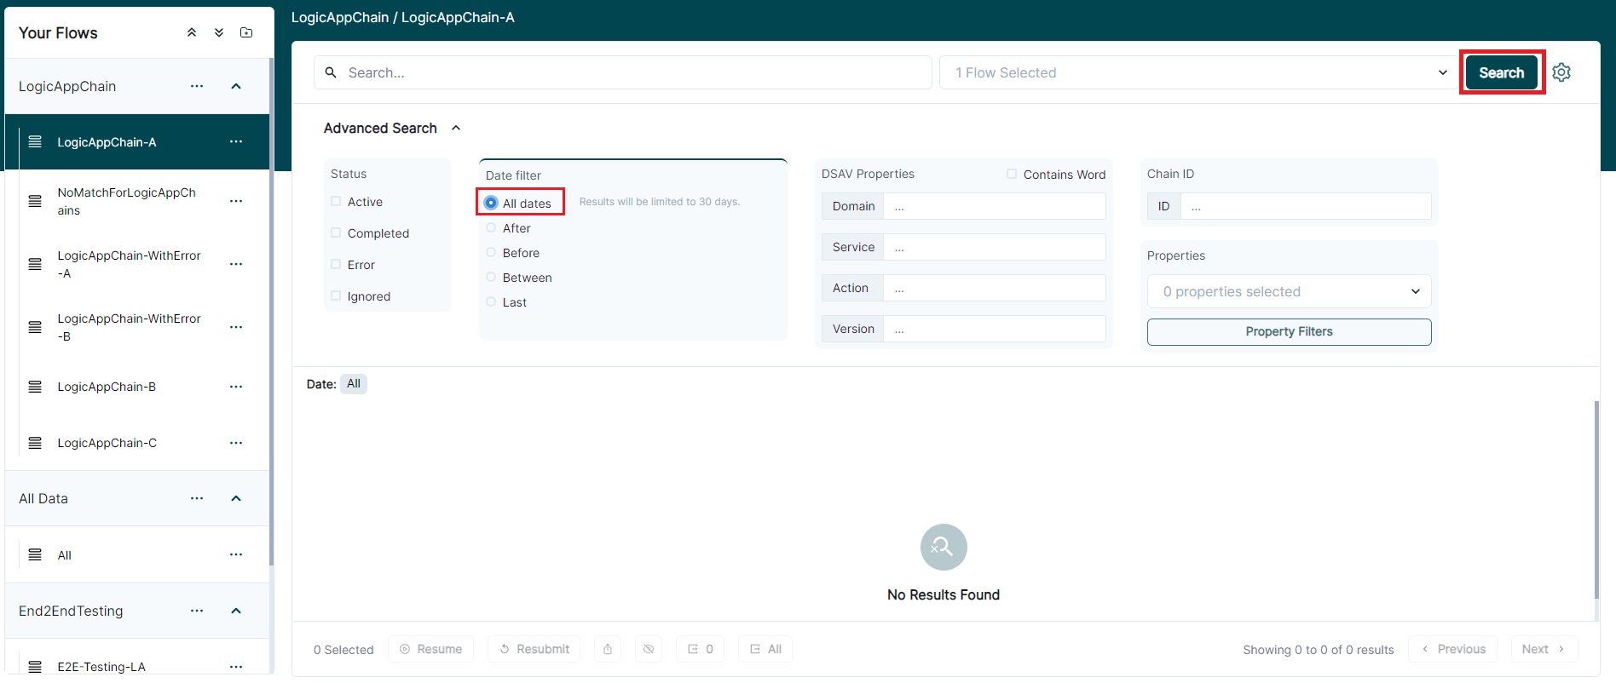The image size is (1616, 683).
Task: Click the LogicAppChain breadcrumb text
Action: 340,17
